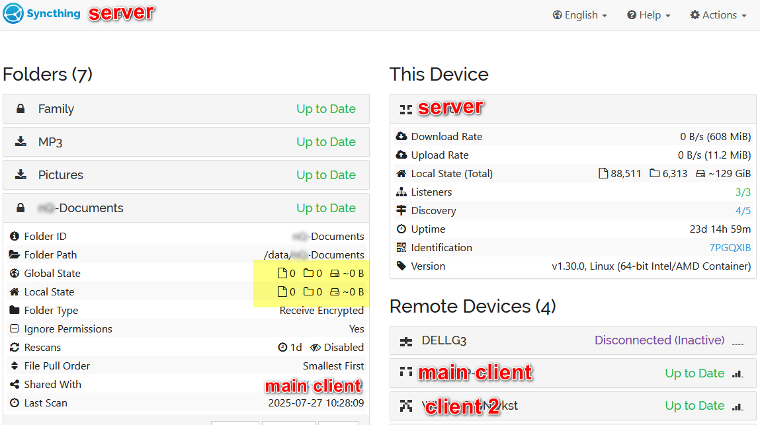The width and height of the screenshot is (760, 425).
Task: Click the v1.30.0 Linux version text
Action: tap(652, 266)
